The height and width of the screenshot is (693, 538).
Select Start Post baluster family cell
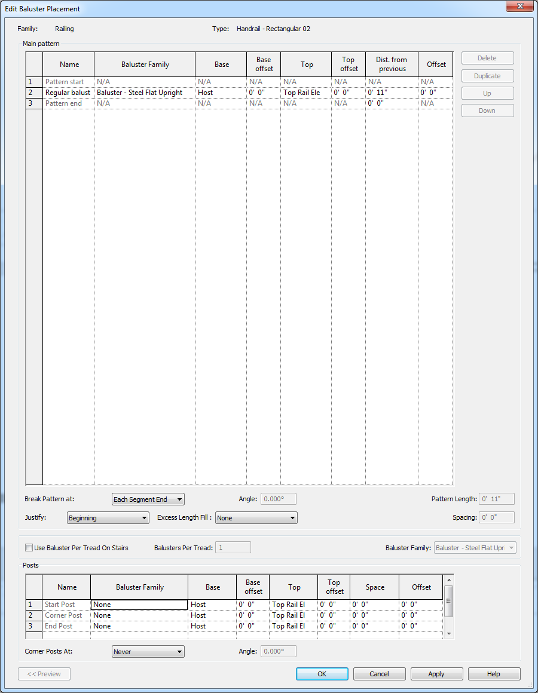click(x=139, y=605)
